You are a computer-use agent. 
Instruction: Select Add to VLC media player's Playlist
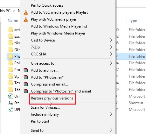pyautogui.click(x=59, y=12)
